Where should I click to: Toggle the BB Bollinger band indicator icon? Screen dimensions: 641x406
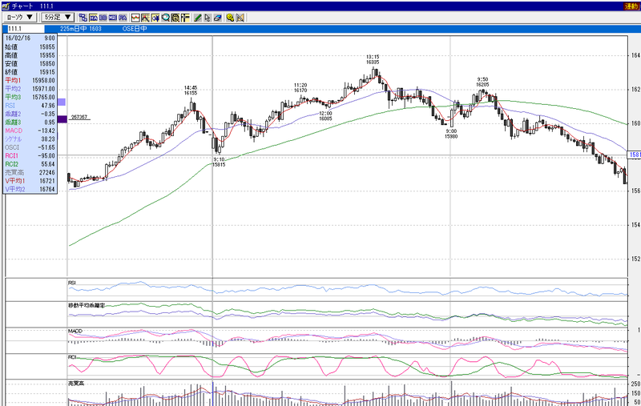pyautogui.click(x=103, y=18)
